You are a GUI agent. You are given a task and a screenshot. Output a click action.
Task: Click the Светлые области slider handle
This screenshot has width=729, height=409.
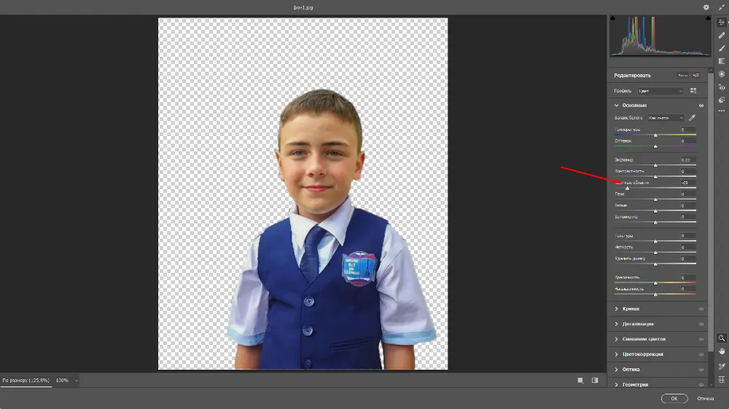coord(627,188)
